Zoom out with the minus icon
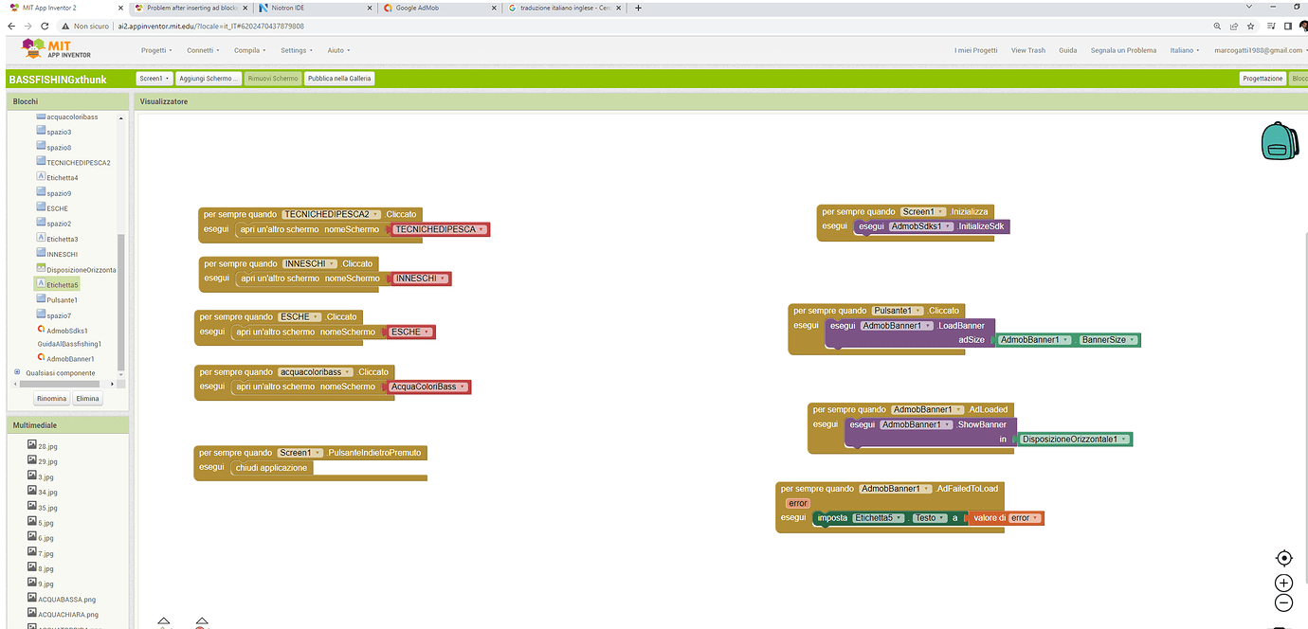1308x629 pixels. (x=1283, y=602)
